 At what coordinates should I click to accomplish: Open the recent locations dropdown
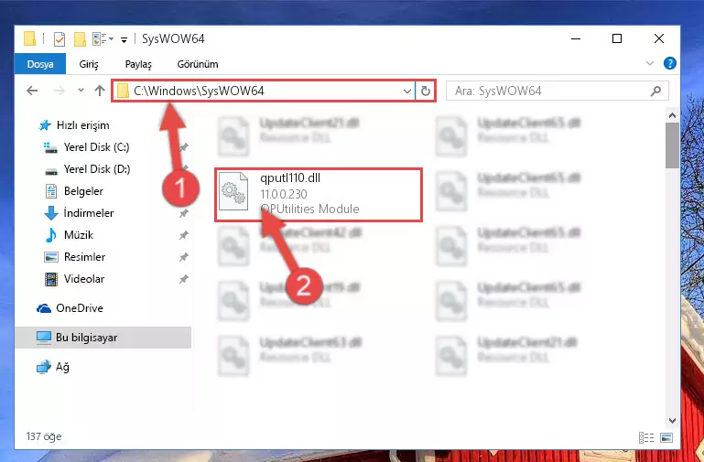coord(81,91)
